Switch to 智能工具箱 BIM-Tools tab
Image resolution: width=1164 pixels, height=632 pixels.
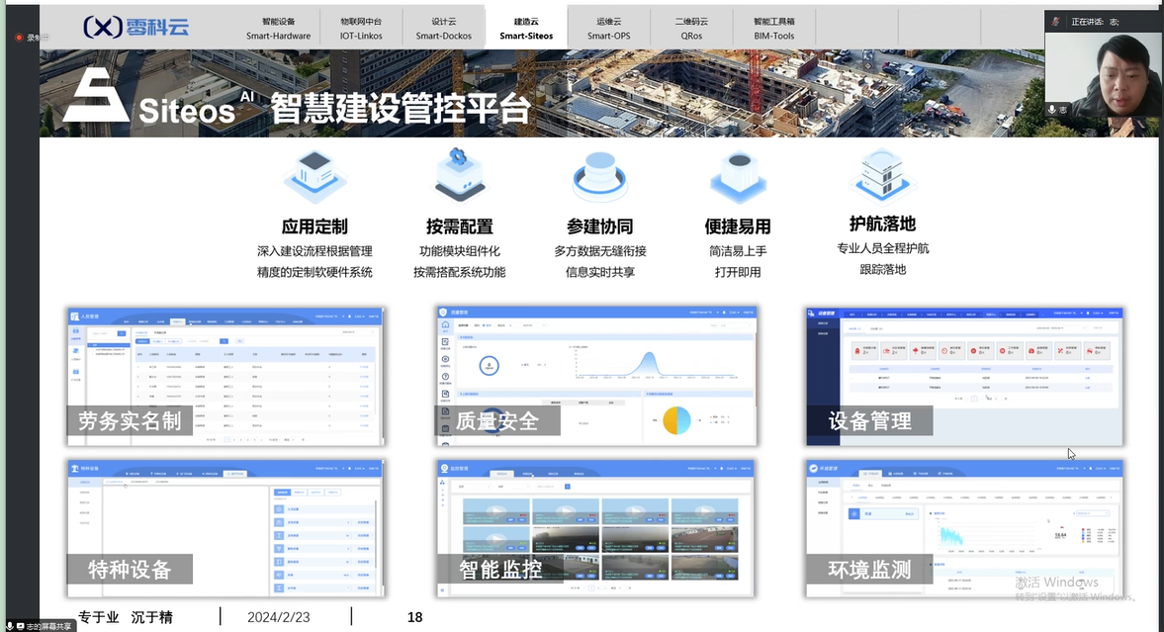pyautogui.click(x=773, y=29)
